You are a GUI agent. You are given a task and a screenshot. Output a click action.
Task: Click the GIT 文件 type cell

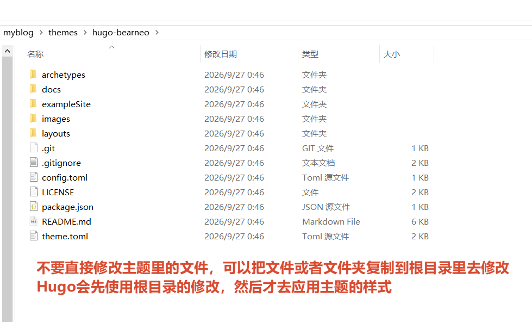[318, 148]
